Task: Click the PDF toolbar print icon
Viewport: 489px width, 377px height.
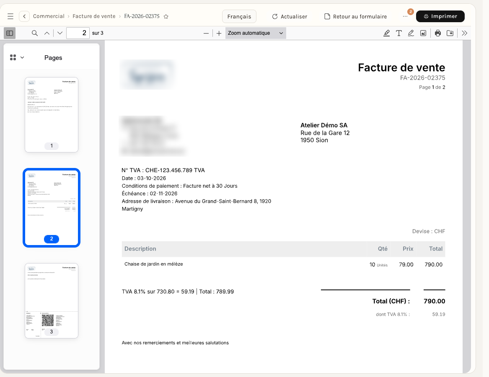Action: (438, 33)
